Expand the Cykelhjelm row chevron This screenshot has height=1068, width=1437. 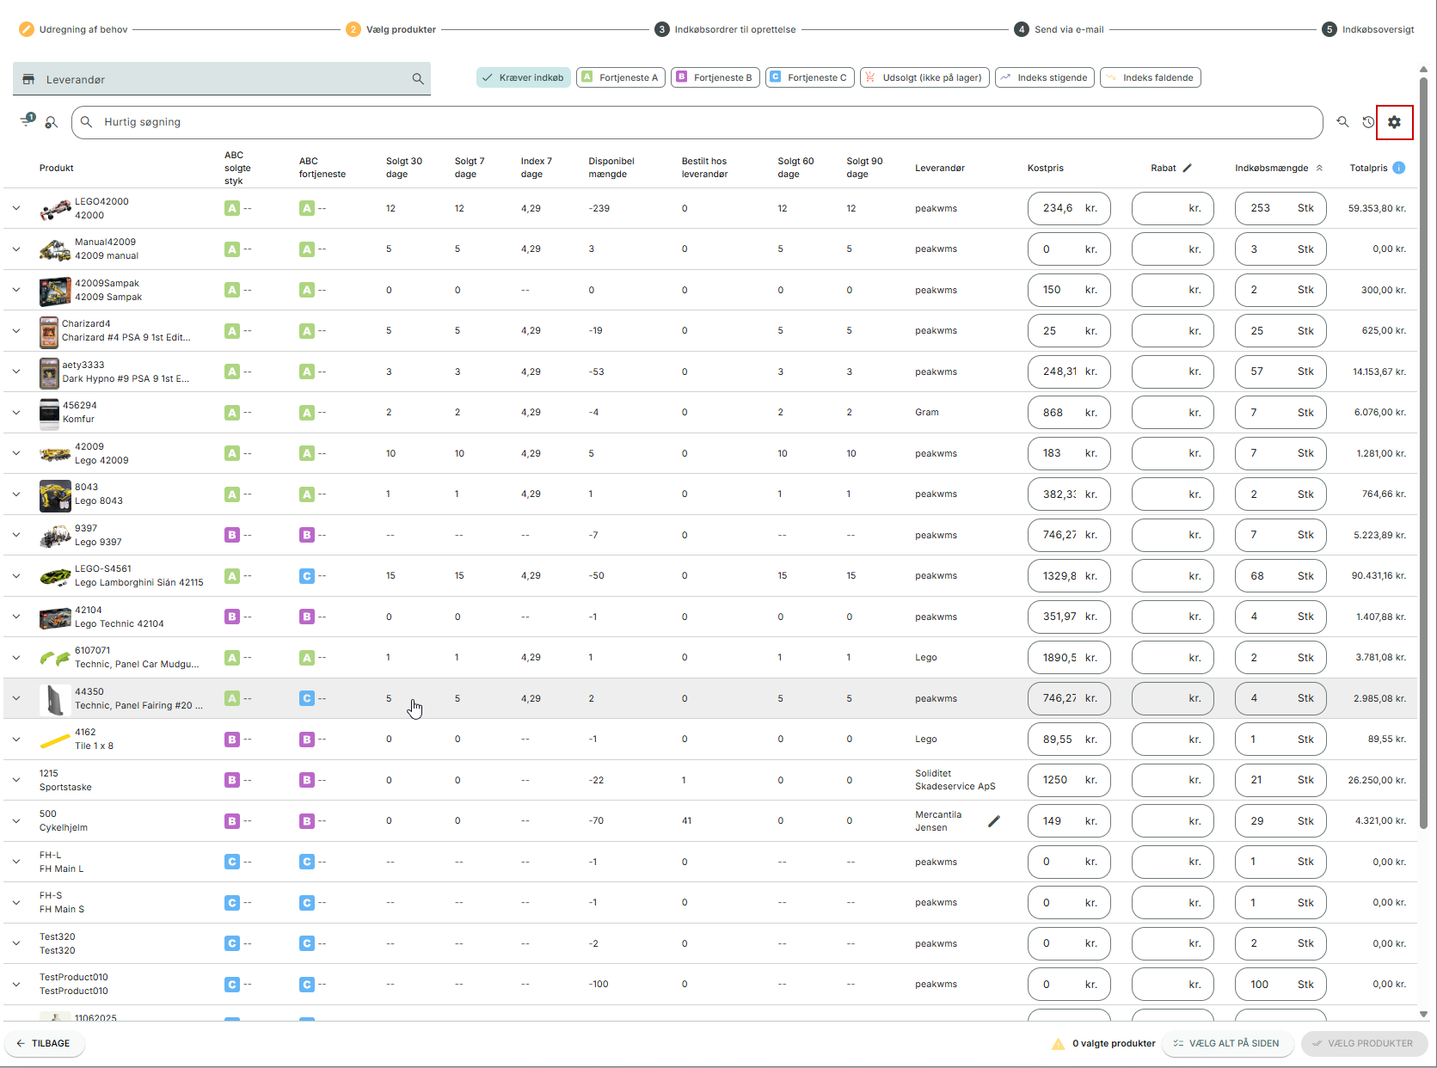[16, 821]
